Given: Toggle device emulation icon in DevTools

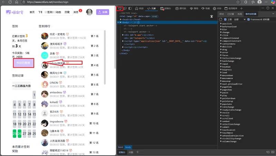Looking at the screenshot, I should (125, 8).
